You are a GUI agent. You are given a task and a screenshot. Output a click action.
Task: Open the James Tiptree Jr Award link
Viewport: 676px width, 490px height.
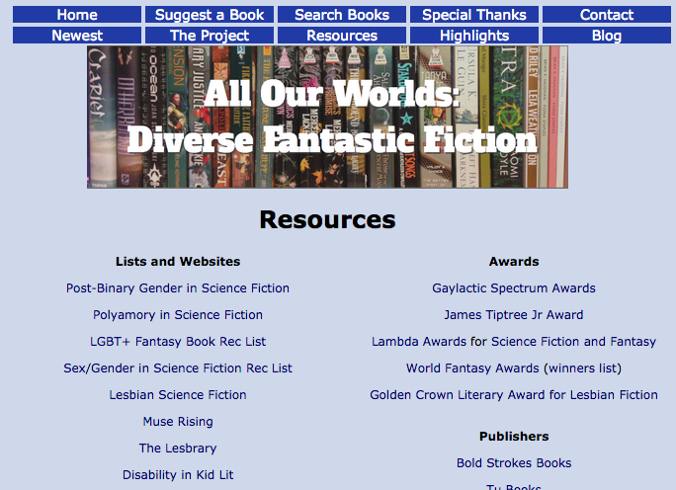(x=514, y=315)
